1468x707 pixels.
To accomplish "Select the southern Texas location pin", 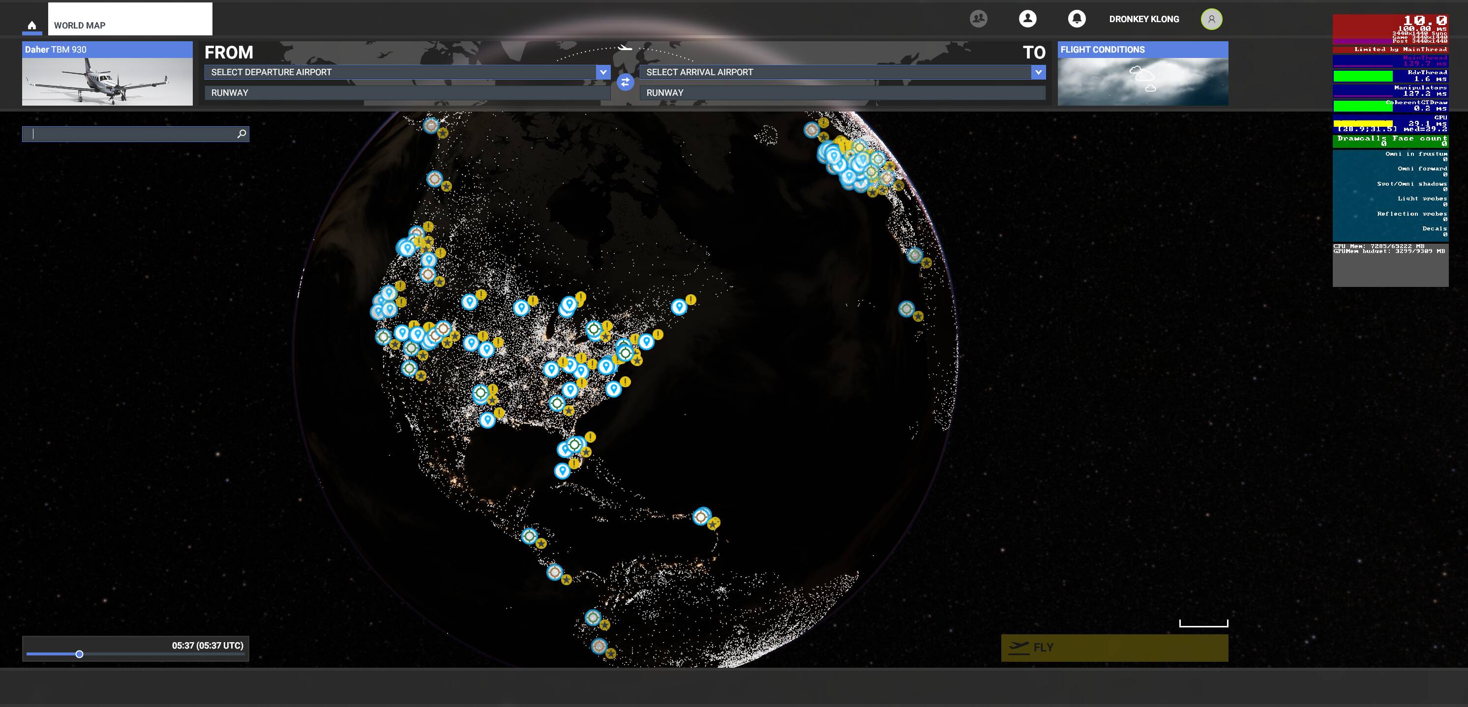I will 487,420.
